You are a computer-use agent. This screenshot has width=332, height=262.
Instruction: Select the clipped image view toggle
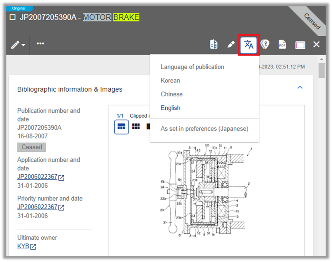coord(121,126)
